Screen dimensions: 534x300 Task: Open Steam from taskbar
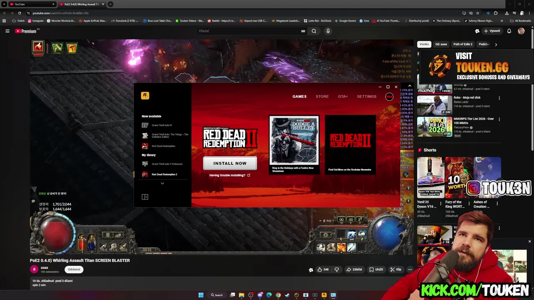287,295
